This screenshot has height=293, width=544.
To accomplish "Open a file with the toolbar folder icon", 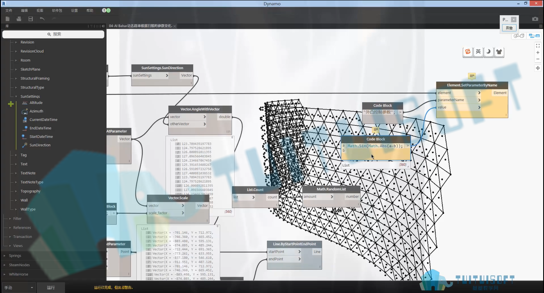I will pyautogui.click(x=19, y=19).
